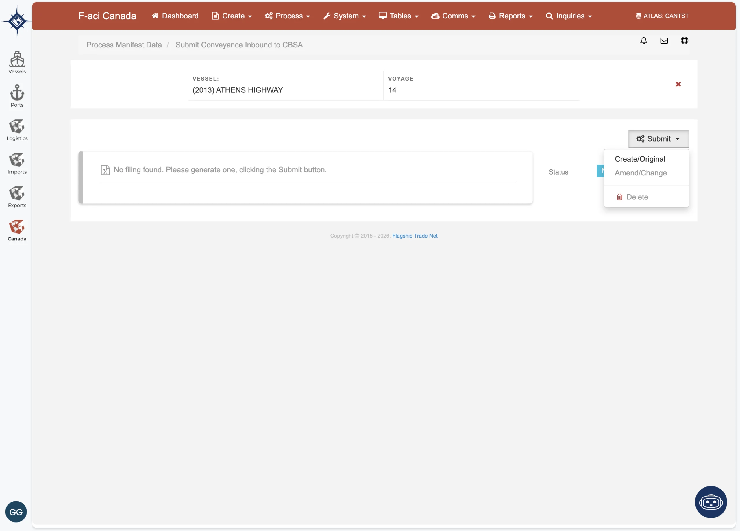
Task: Click the help lifebuoy icon
Action: tap(684, 40)
